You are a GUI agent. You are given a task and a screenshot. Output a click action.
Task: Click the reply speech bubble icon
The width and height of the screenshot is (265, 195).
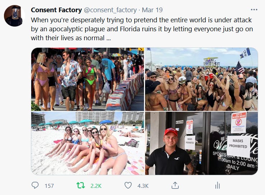pos(35,185)
